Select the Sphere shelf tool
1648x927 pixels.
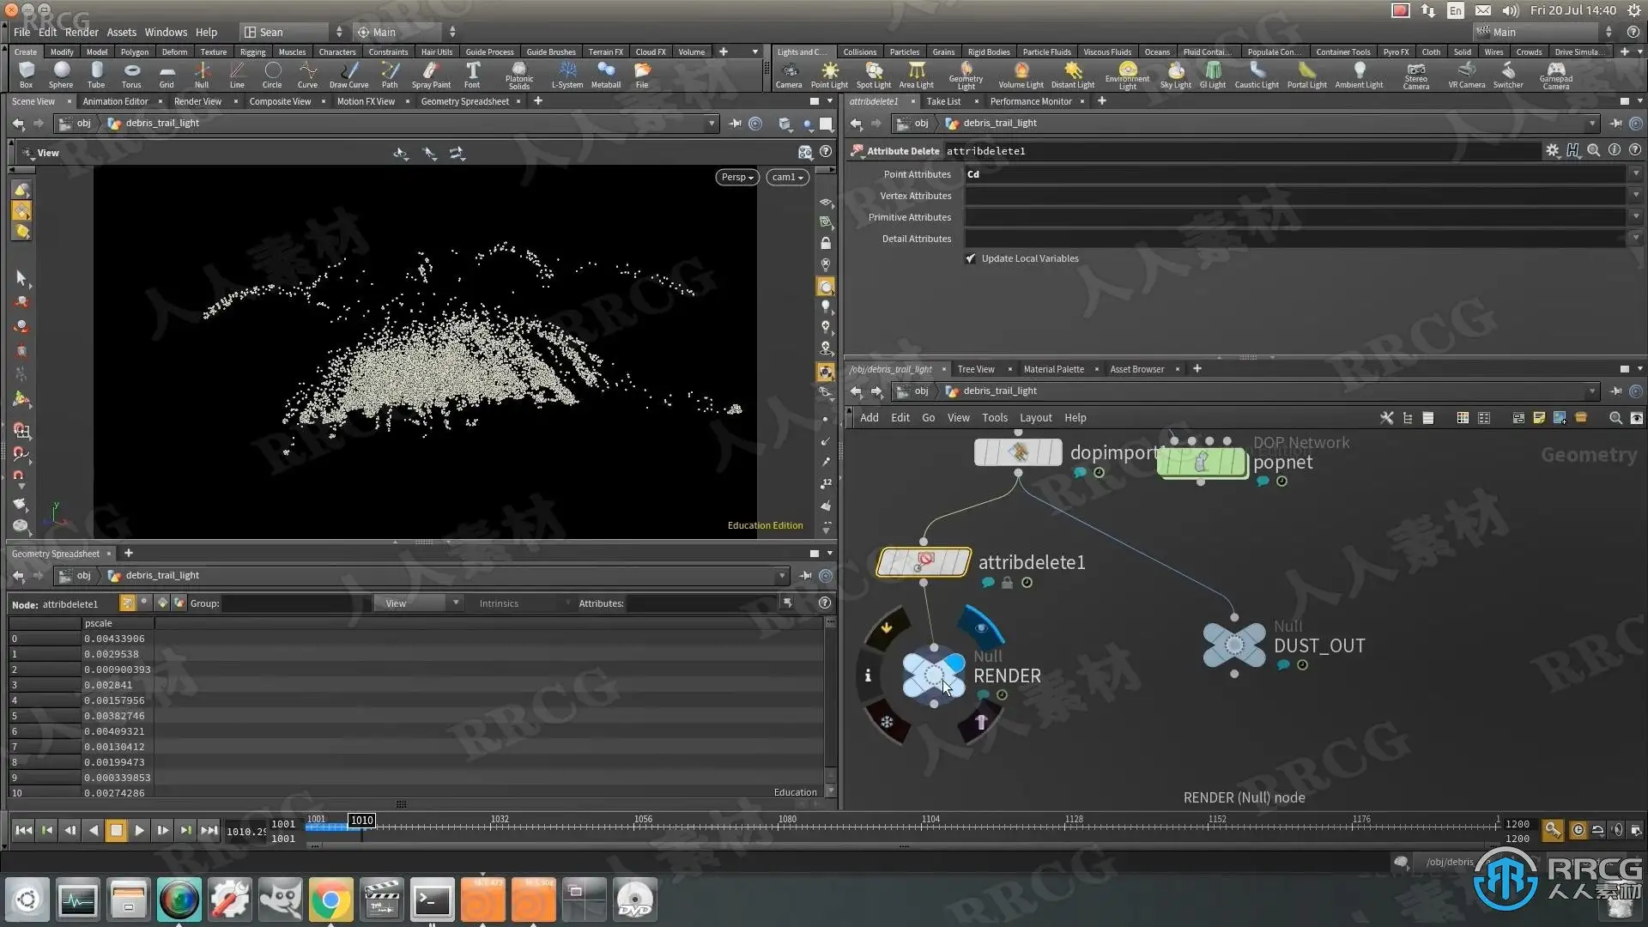[61, 75]
